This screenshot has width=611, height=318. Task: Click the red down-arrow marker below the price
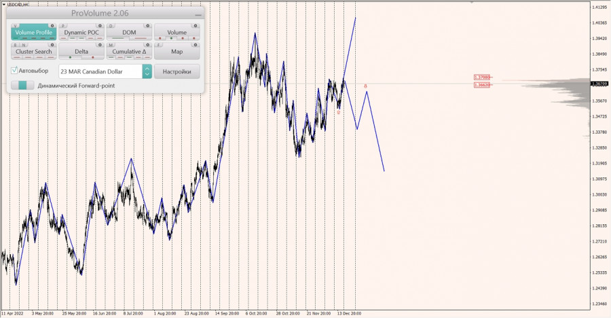339,112
